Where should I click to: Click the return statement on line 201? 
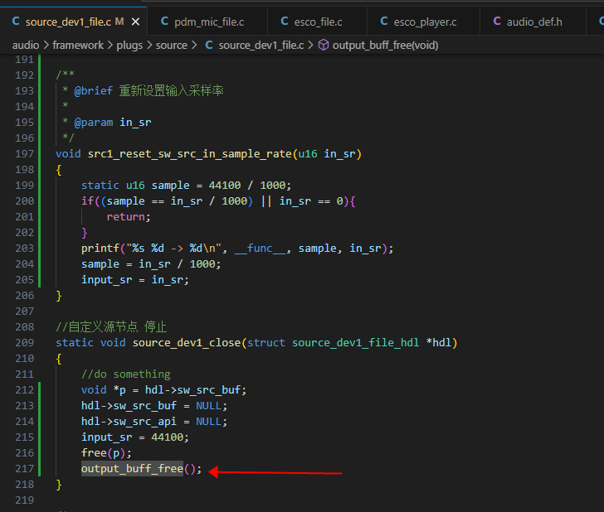coord(129,217)
